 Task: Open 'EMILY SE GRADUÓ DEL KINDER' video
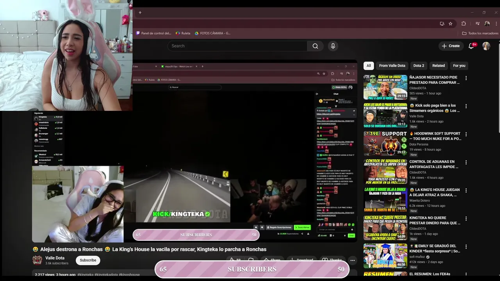(x=385, y=256)
